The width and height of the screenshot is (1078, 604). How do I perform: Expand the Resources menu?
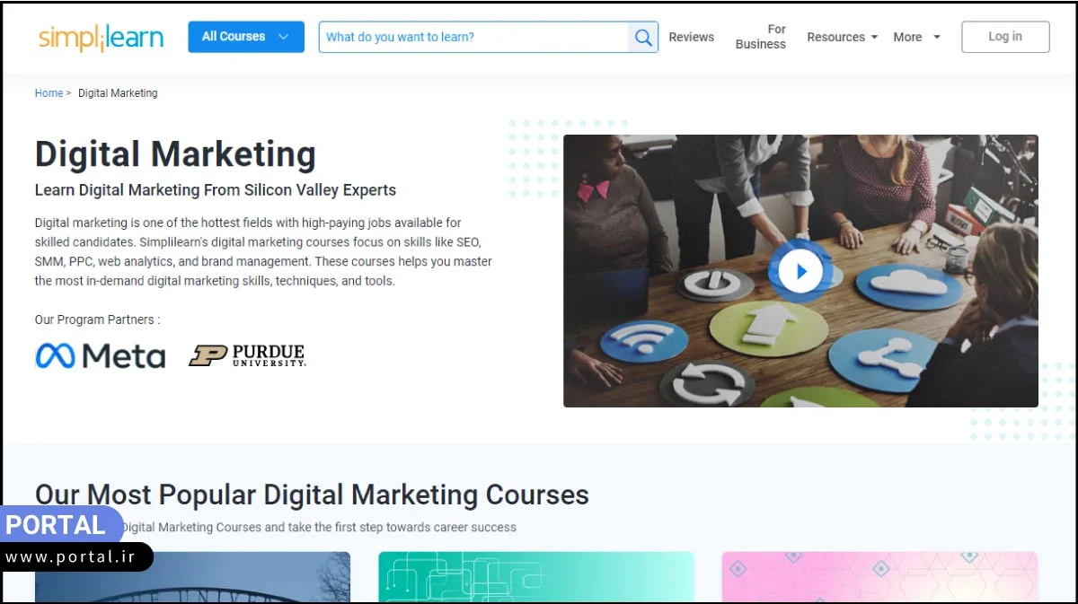842,38
